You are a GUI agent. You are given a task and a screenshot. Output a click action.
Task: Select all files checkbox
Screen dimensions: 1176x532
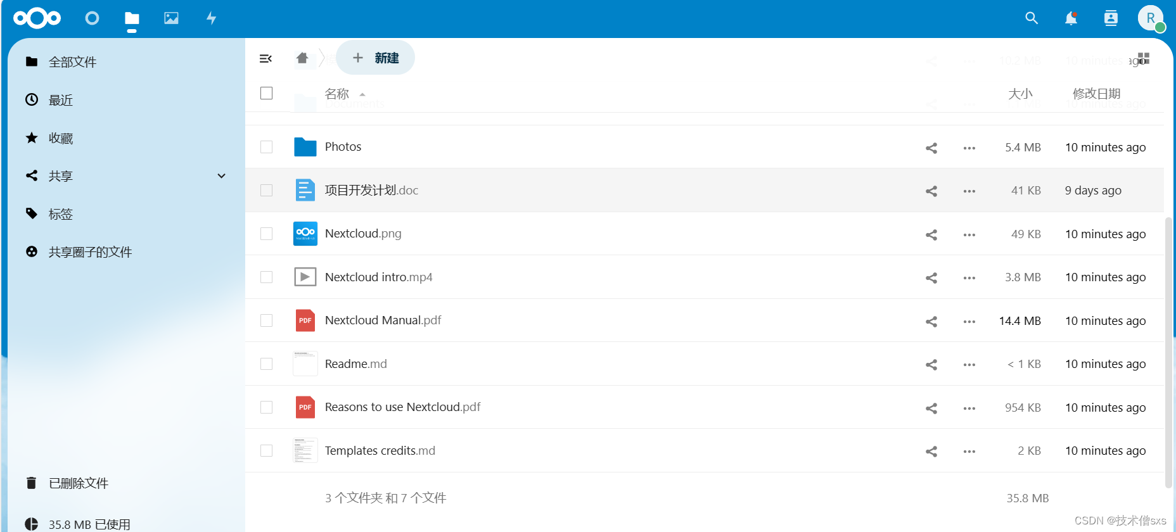(x=267, y=93)
